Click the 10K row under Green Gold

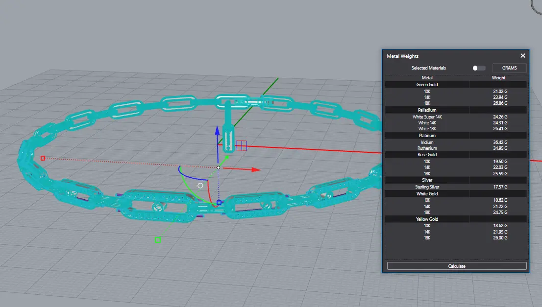point(456,92)
